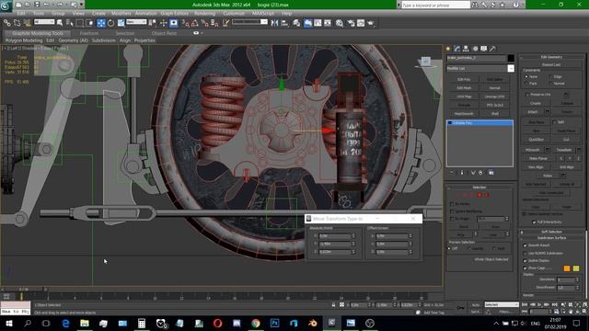Viewport: 589px width, 331px height.
Task: Click the Repeat Last button
Action: pyautogui.click(x=551, y=65)
